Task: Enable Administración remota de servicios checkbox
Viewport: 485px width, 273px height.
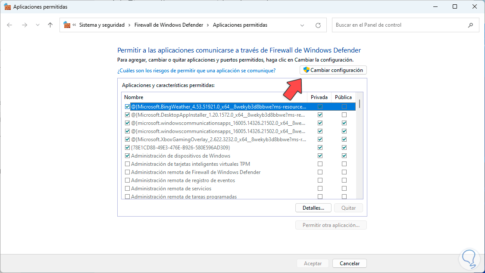Action: (127, 188)
